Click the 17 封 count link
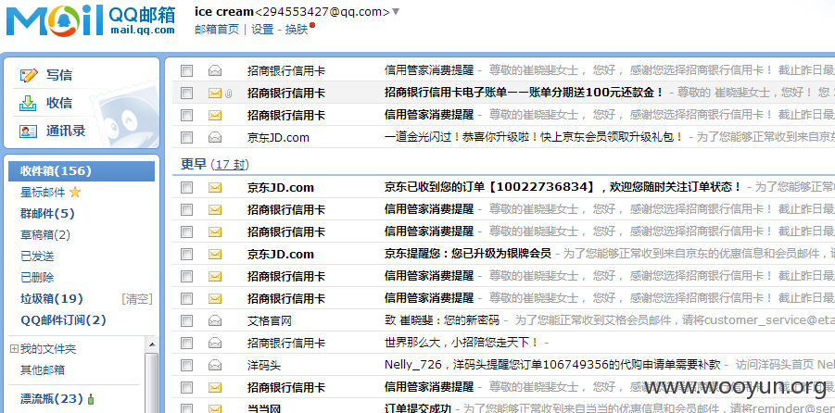 (x=230, y=165)
